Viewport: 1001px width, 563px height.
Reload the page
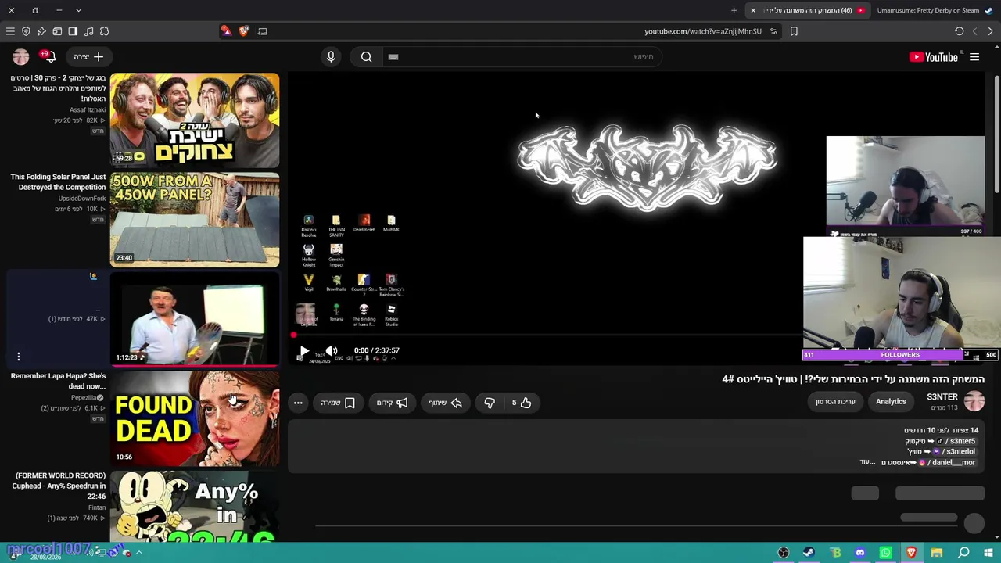point(959,31)
